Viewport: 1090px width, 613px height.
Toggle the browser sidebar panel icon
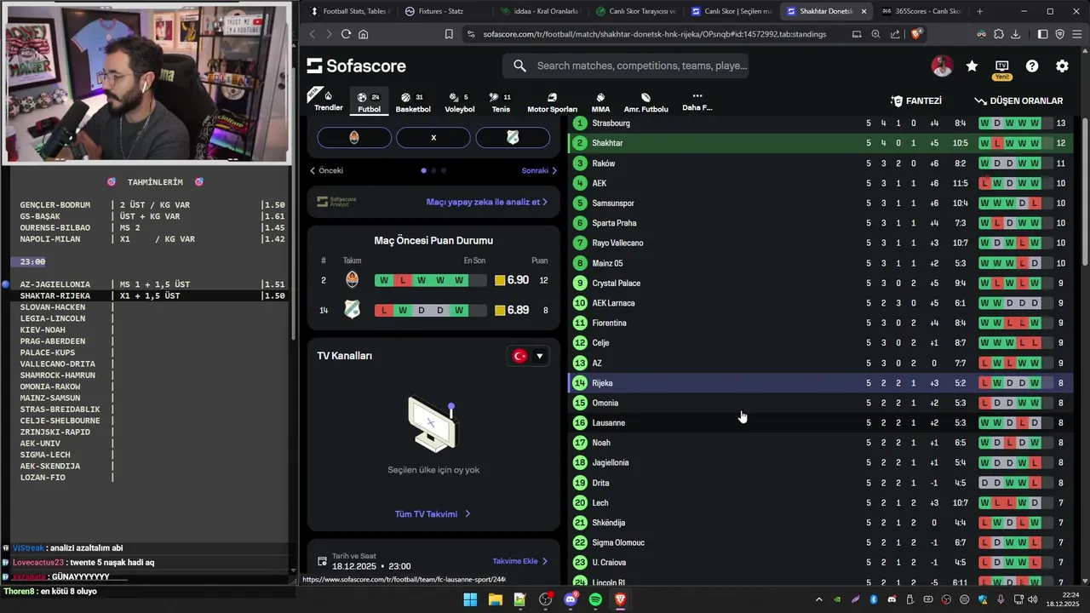pos(1042,34)
